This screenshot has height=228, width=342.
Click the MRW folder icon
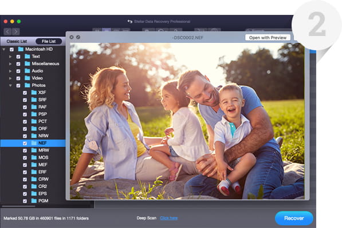pos(34,150)
